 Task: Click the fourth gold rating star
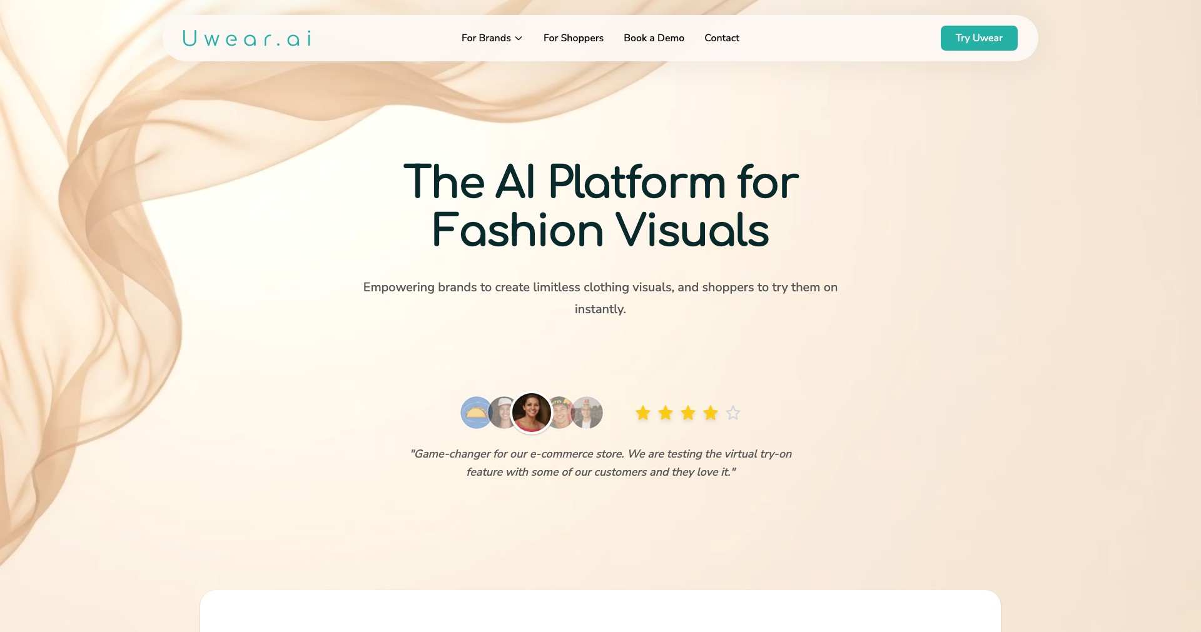pyautogui.click(x=711, y=413)
